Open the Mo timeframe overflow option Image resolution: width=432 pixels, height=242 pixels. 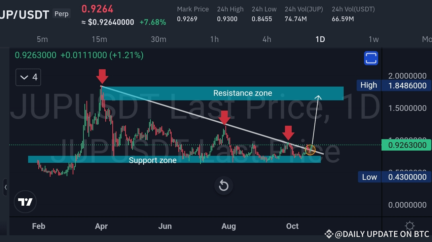click(x=427, y=39)
